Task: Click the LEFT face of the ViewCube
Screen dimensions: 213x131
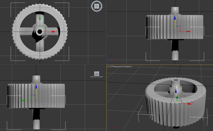Action: click(96, 73)
